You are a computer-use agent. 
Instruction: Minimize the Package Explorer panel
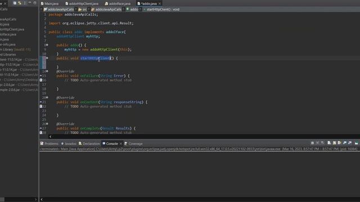point(30,2)
